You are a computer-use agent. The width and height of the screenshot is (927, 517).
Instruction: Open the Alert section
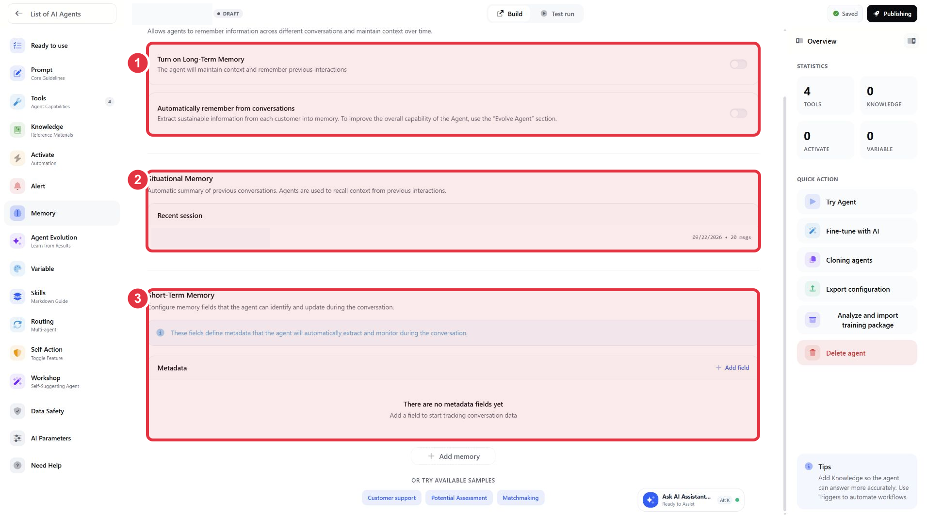coord(62,186)
